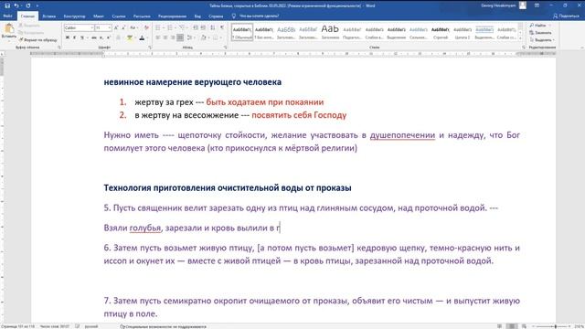This screenshot has height=329, width=585.
Task: Sort the selected text icon
Action: (213, 28)
